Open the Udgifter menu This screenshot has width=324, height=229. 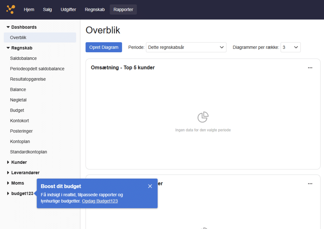coord(68,10)
